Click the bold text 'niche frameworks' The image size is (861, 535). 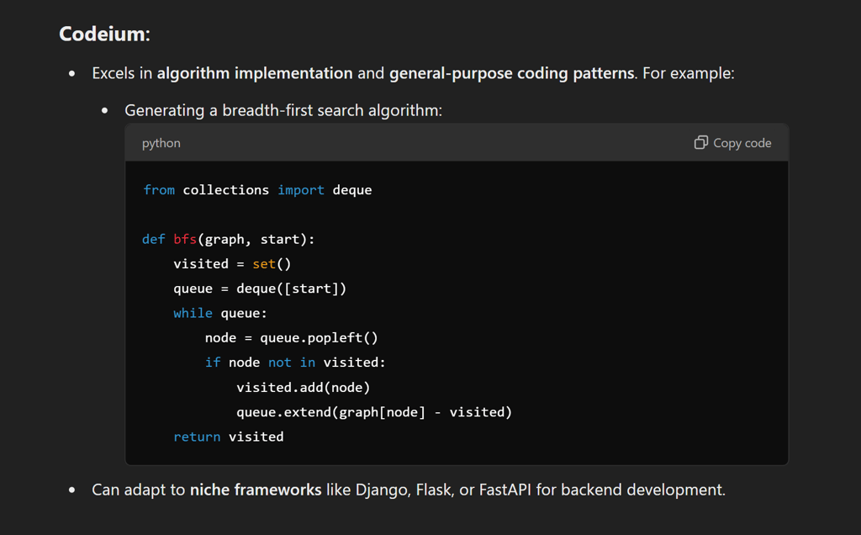pos(256,490)
